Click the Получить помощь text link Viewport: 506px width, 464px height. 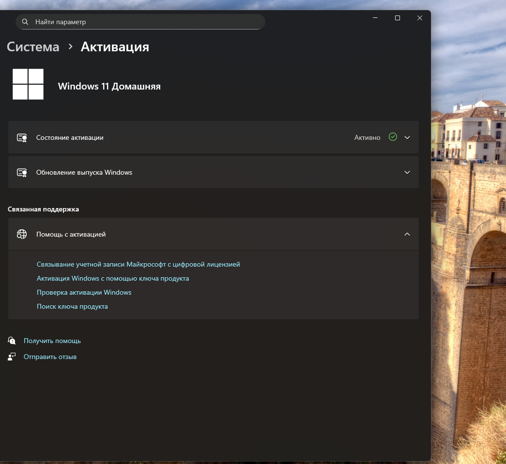(52, 341)
